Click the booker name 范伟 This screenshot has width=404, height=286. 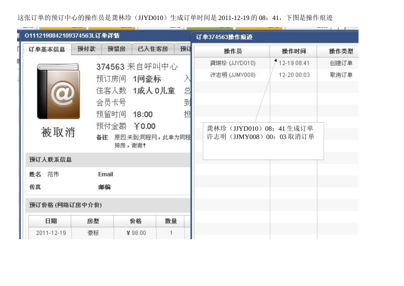coord(53,174)
